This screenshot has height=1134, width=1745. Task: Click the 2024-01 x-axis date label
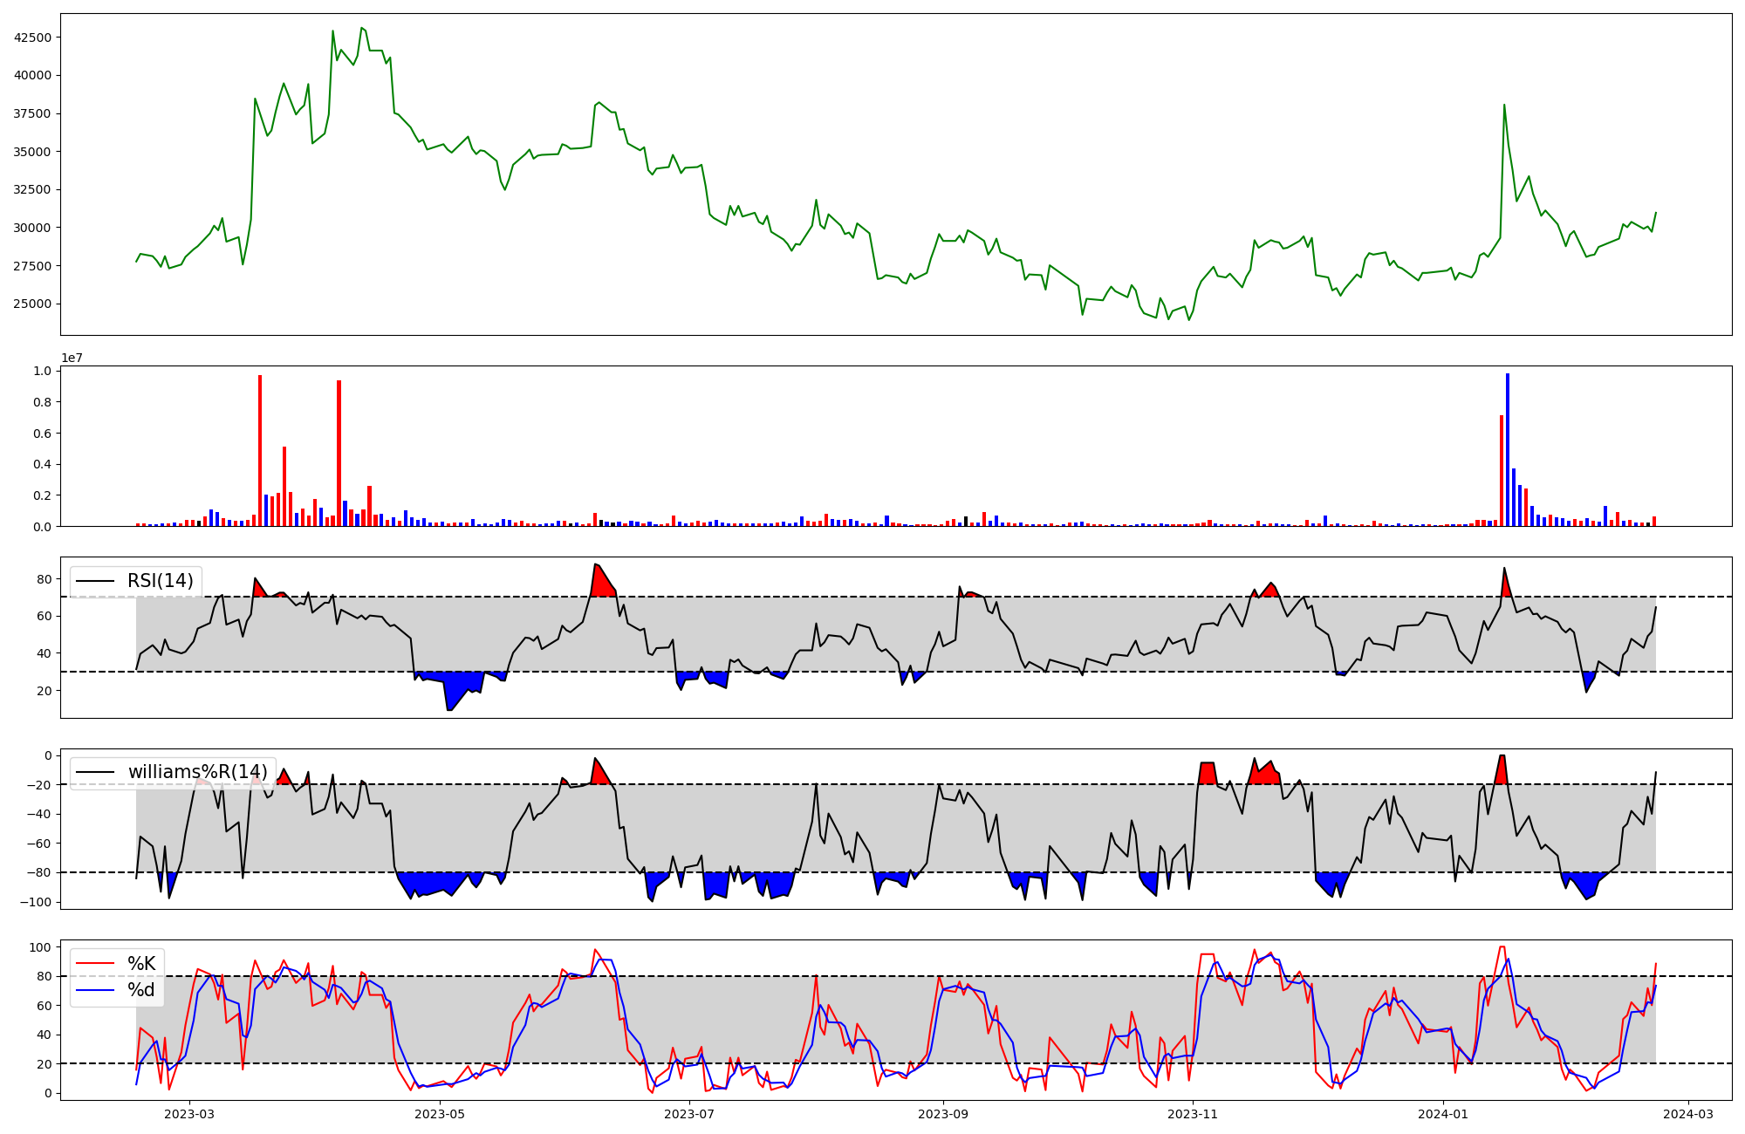1443,1114
